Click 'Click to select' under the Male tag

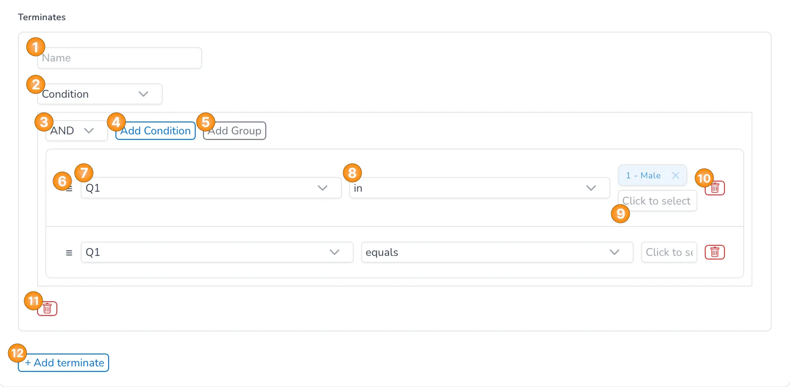[x=657, y=201]
